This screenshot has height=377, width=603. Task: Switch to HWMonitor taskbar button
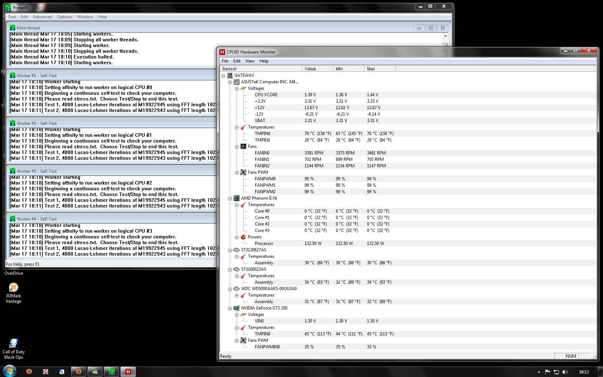pyautogui.click(x=128, y=372)
